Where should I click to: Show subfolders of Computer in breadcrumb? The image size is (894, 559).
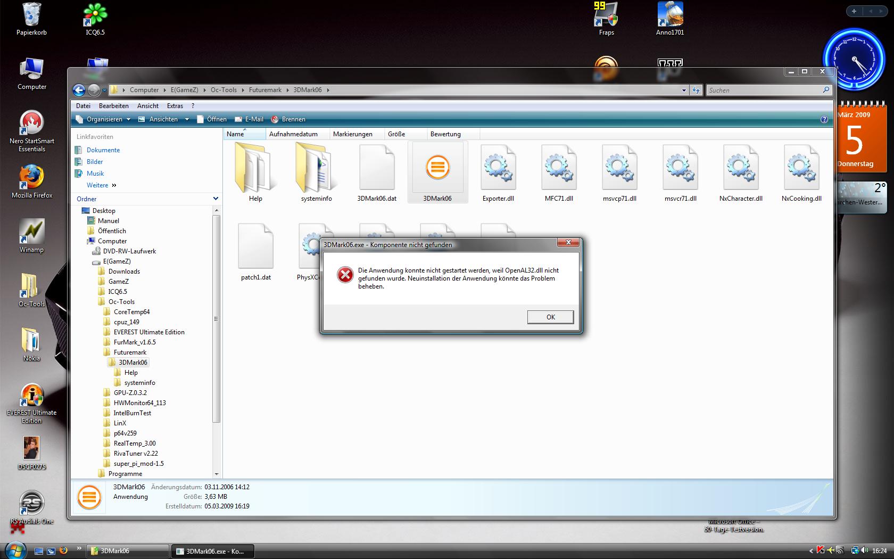[x=164, y=90]
